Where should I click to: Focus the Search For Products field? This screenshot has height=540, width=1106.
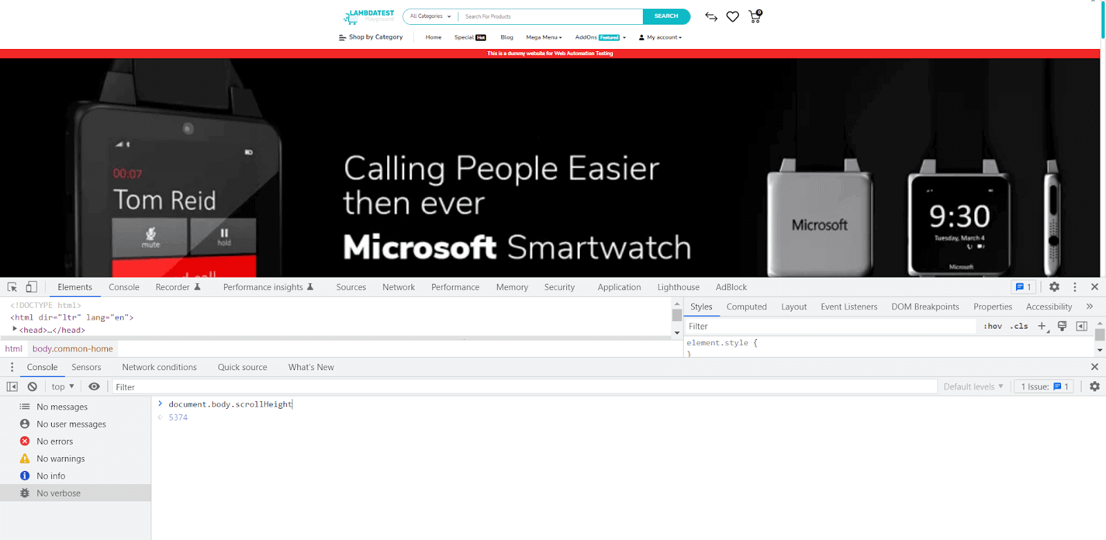552,17
